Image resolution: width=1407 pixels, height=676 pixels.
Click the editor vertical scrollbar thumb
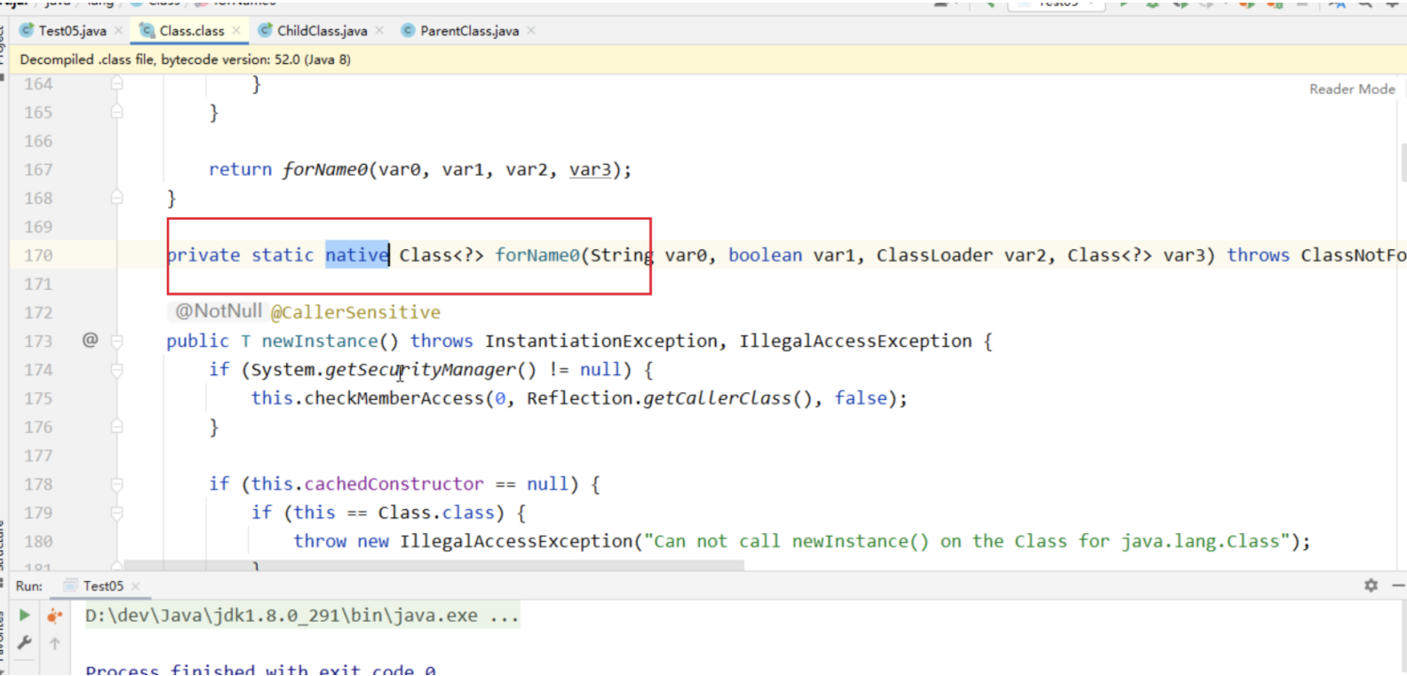1403,162
